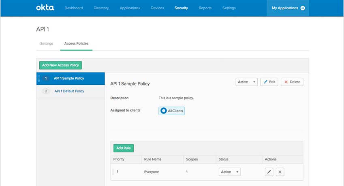Select API 1 Default Policy in list

point(69,91)
